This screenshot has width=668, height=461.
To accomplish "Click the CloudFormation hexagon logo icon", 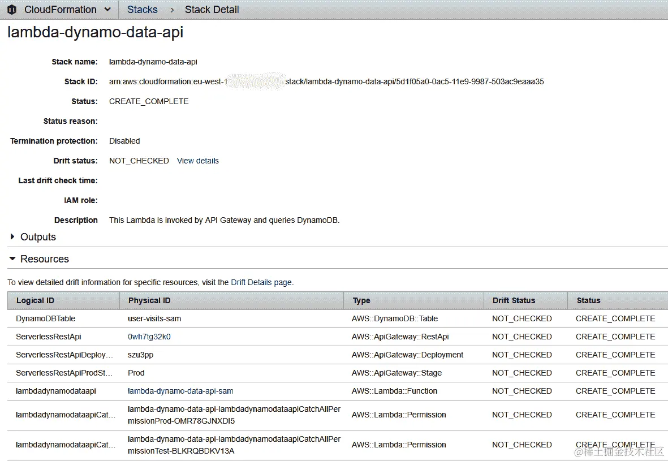I will pos(12,10).
